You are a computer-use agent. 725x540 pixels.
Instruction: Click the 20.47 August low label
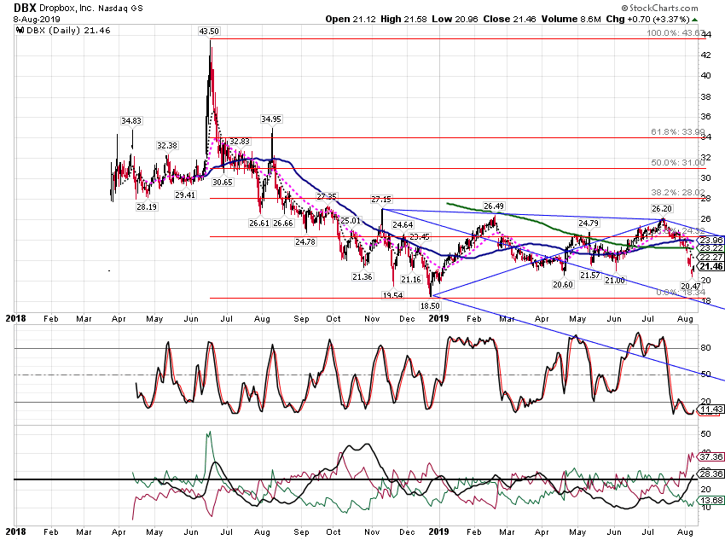tap(690, 286)
